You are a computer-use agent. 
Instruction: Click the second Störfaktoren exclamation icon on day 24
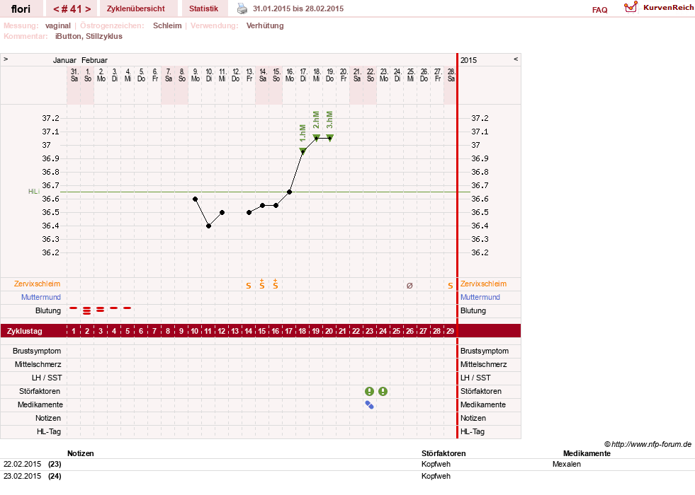coord(383,391)
